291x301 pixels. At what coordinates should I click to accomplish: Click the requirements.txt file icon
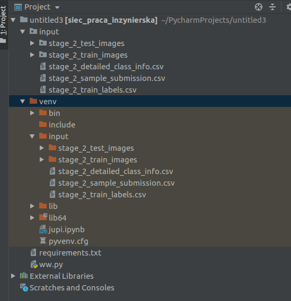point(33,252)
